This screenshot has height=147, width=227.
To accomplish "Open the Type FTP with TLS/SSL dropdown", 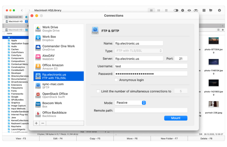I will (139, 51).
